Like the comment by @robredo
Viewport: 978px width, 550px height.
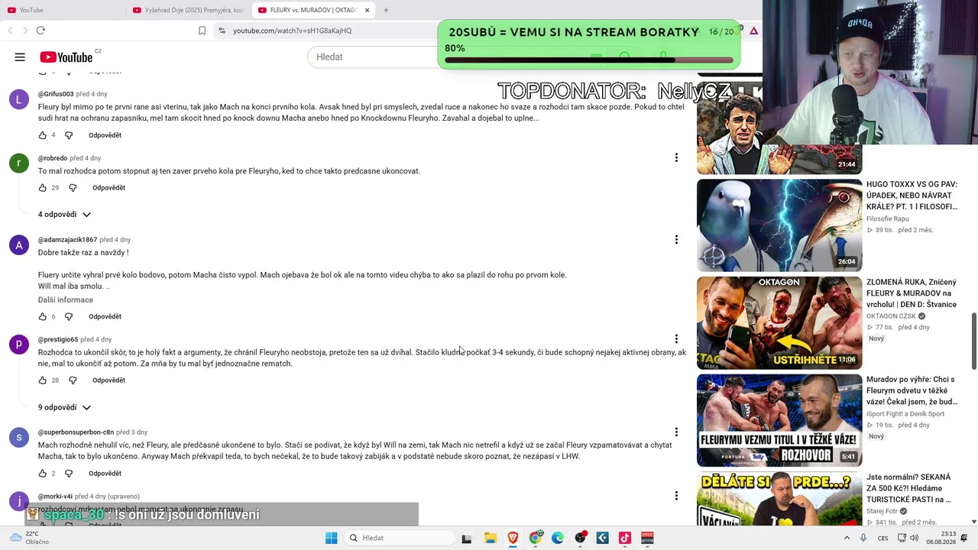(x=42, y=188)
